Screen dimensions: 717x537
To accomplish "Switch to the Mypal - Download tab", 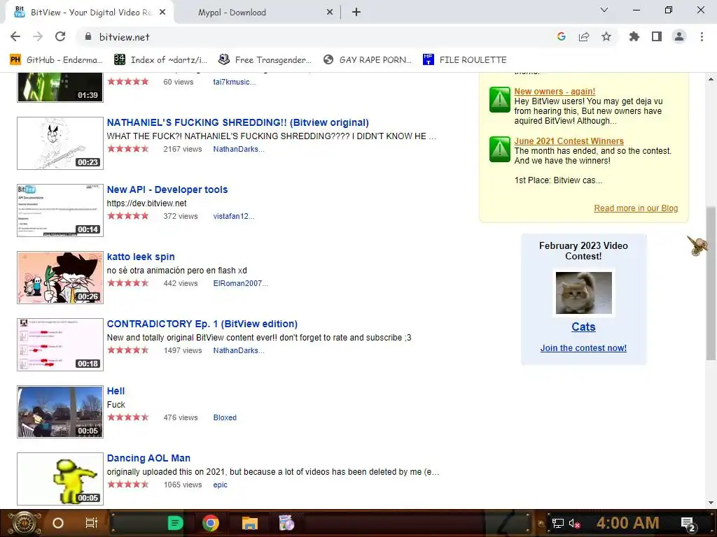I will point(258,13).
